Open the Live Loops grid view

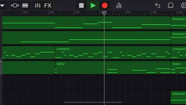click(25, 6)
